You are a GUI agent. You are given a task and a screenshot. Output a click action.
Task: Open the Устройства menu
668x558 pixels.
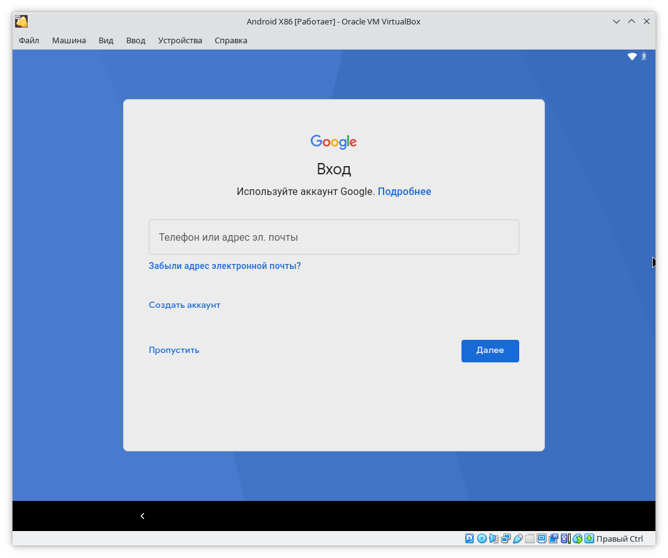[180, 40]
